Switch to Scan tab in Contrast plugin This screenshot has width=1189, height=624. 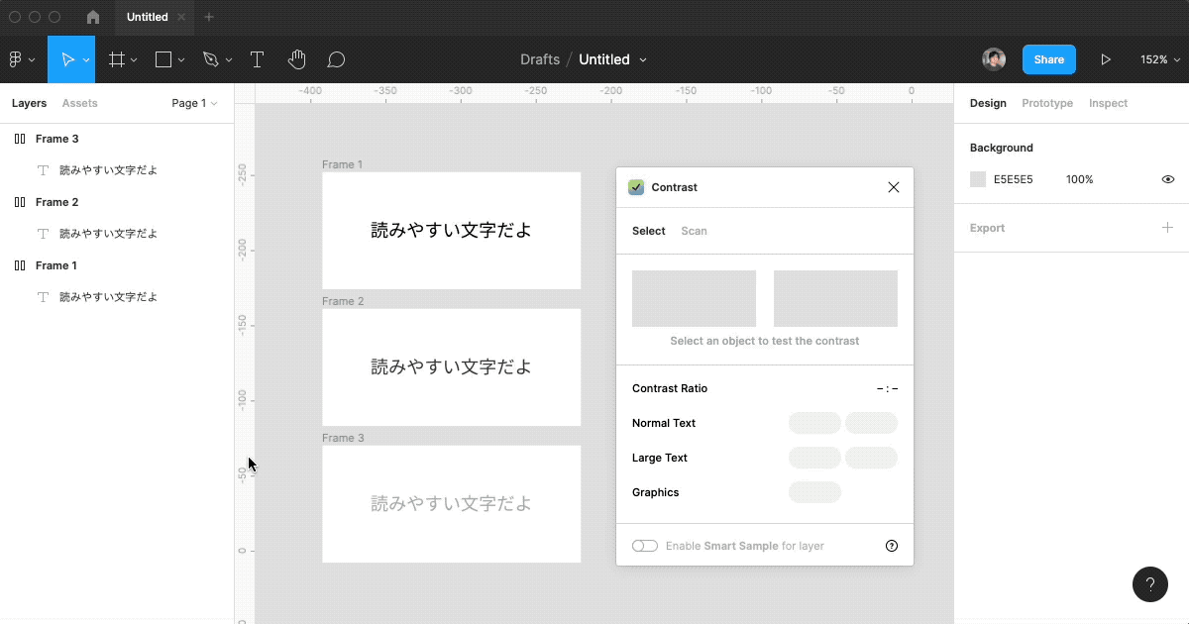694,231
